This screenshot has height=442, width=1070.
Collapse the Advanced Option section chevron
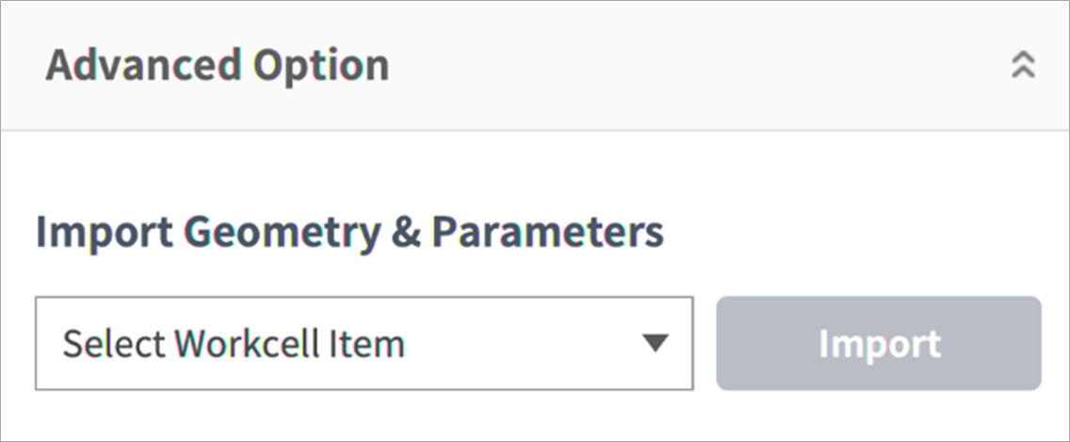click(x=1023, y=65)
